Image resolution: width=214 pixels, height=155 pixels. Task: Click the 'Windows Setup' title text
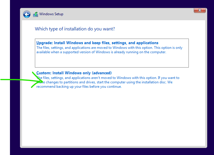(x=51, y=14)
